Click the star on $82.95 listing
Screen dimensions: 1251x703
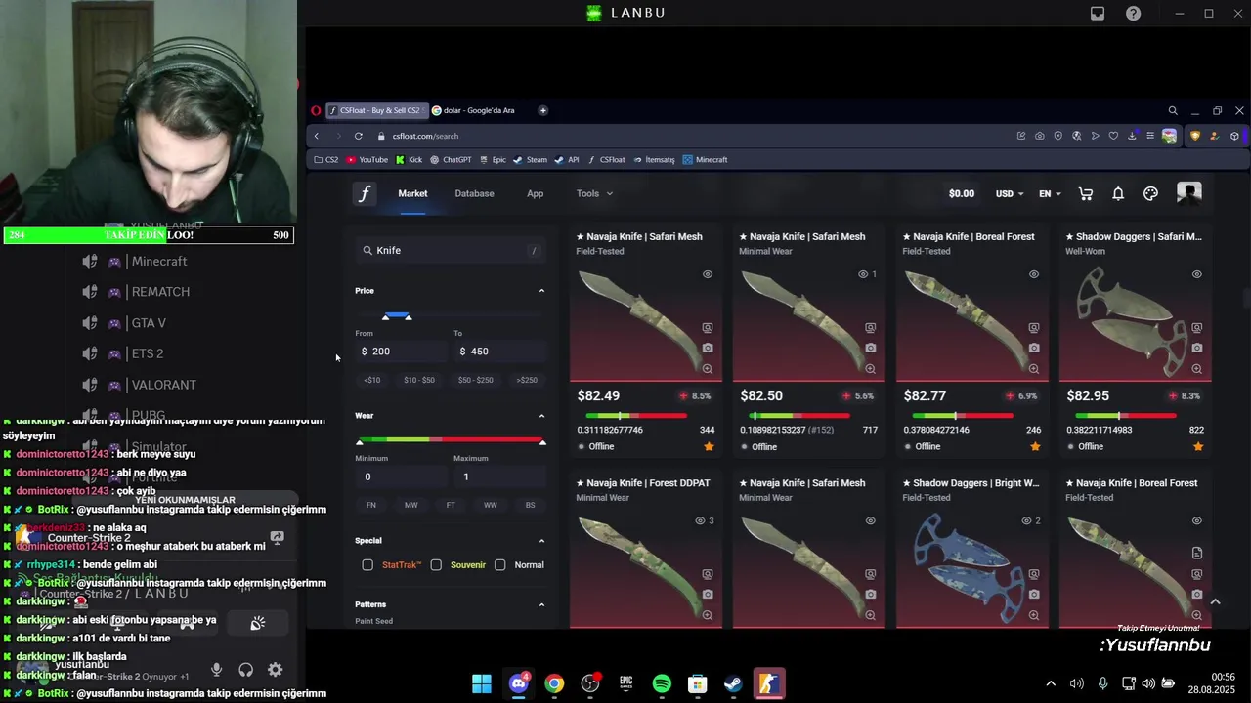[x=1198, y=446]
